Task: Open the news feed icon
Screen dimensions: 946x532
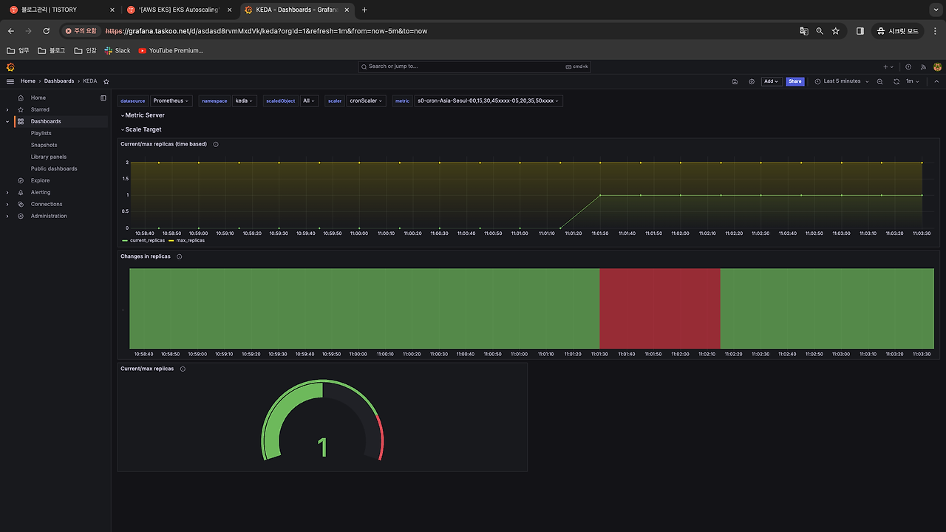Action: click(x=923, y=66)
